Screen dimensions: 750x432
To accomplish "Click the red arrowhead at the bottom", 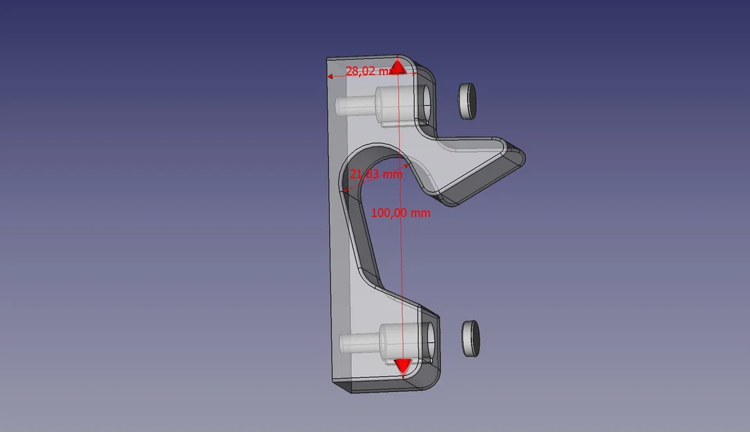I will click(x=402, y=365).
